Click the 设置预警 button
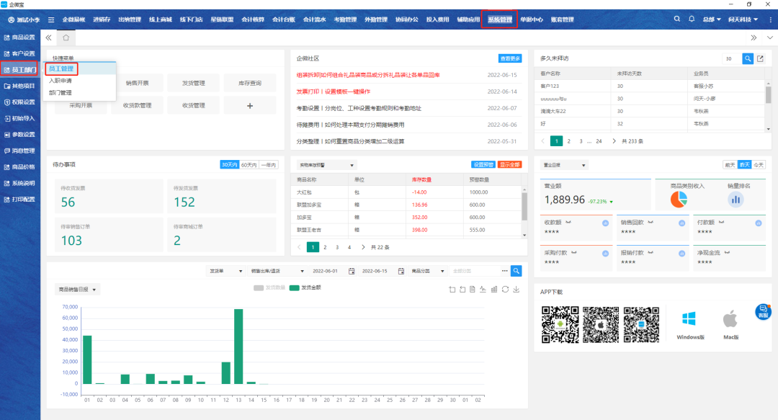 tap(483, 165)
